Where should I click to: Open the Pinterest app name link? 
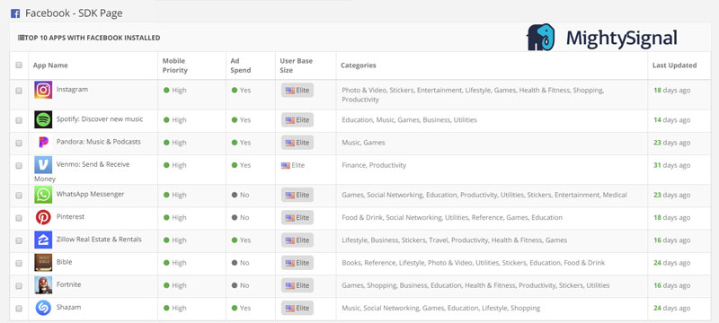(70, 216)
